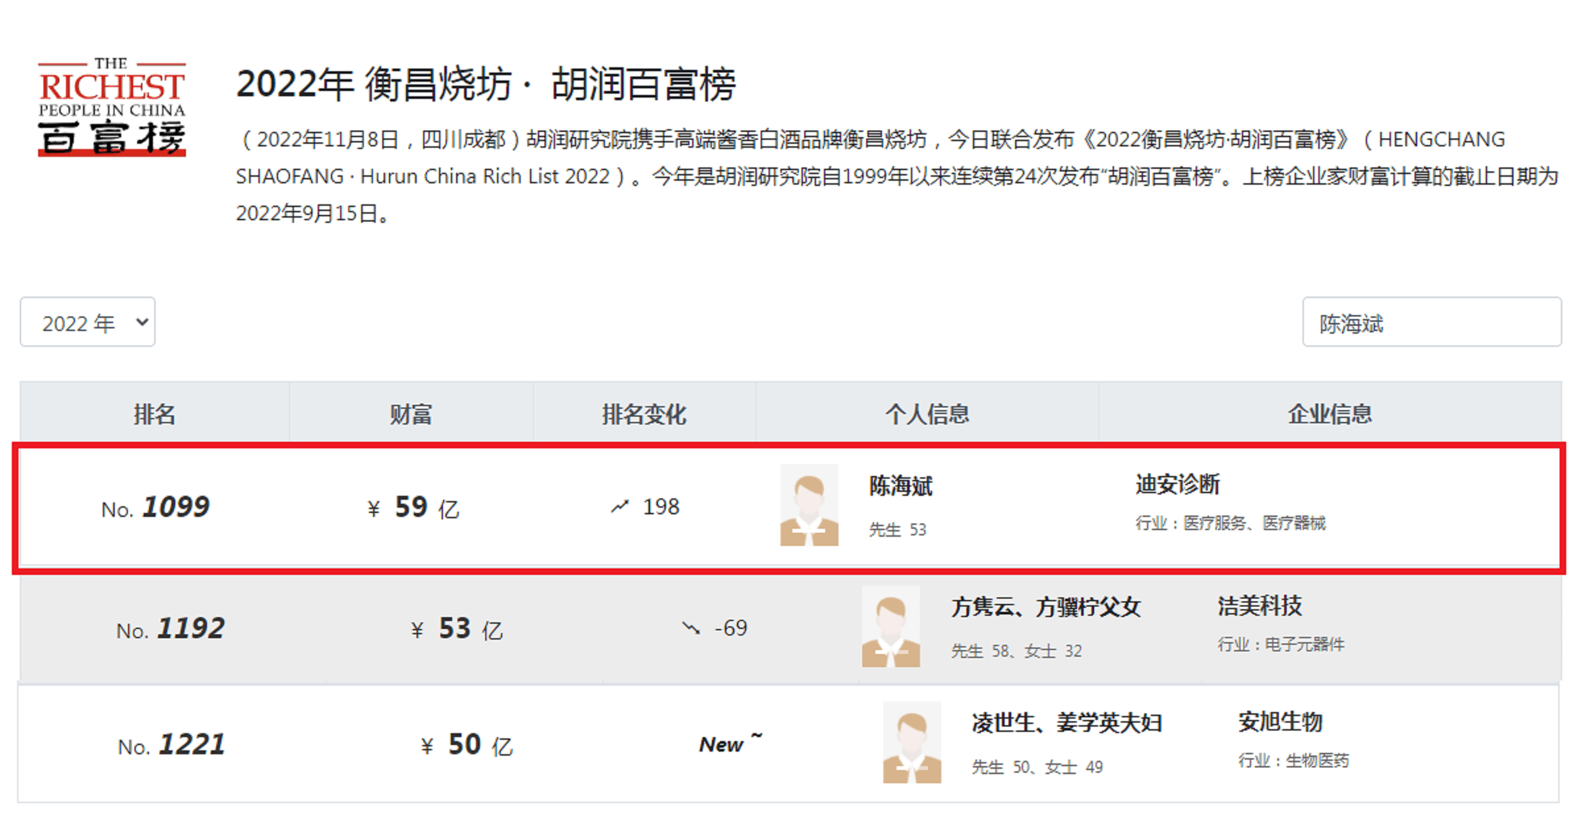The width and height of the screenshot is (1582, 836).
Task: Click the name 方隽云、方骥柠父女
Action: [1045, 607]
